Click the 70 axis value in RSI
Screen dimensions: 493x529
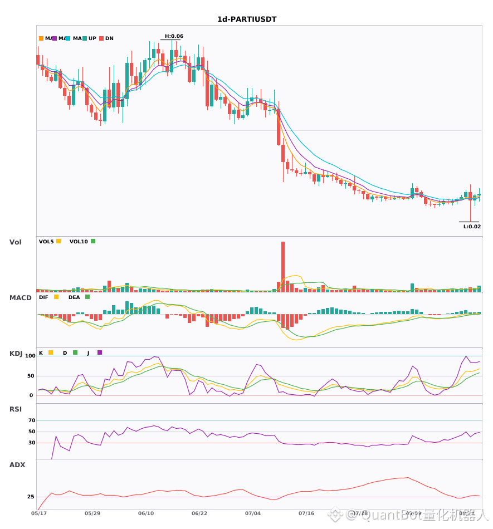32,420
